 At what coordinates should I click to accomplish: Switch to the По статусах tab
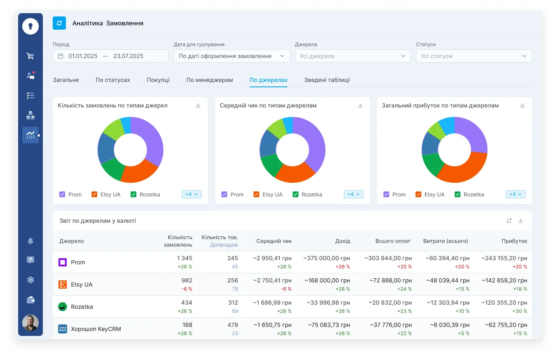point(113,80)
